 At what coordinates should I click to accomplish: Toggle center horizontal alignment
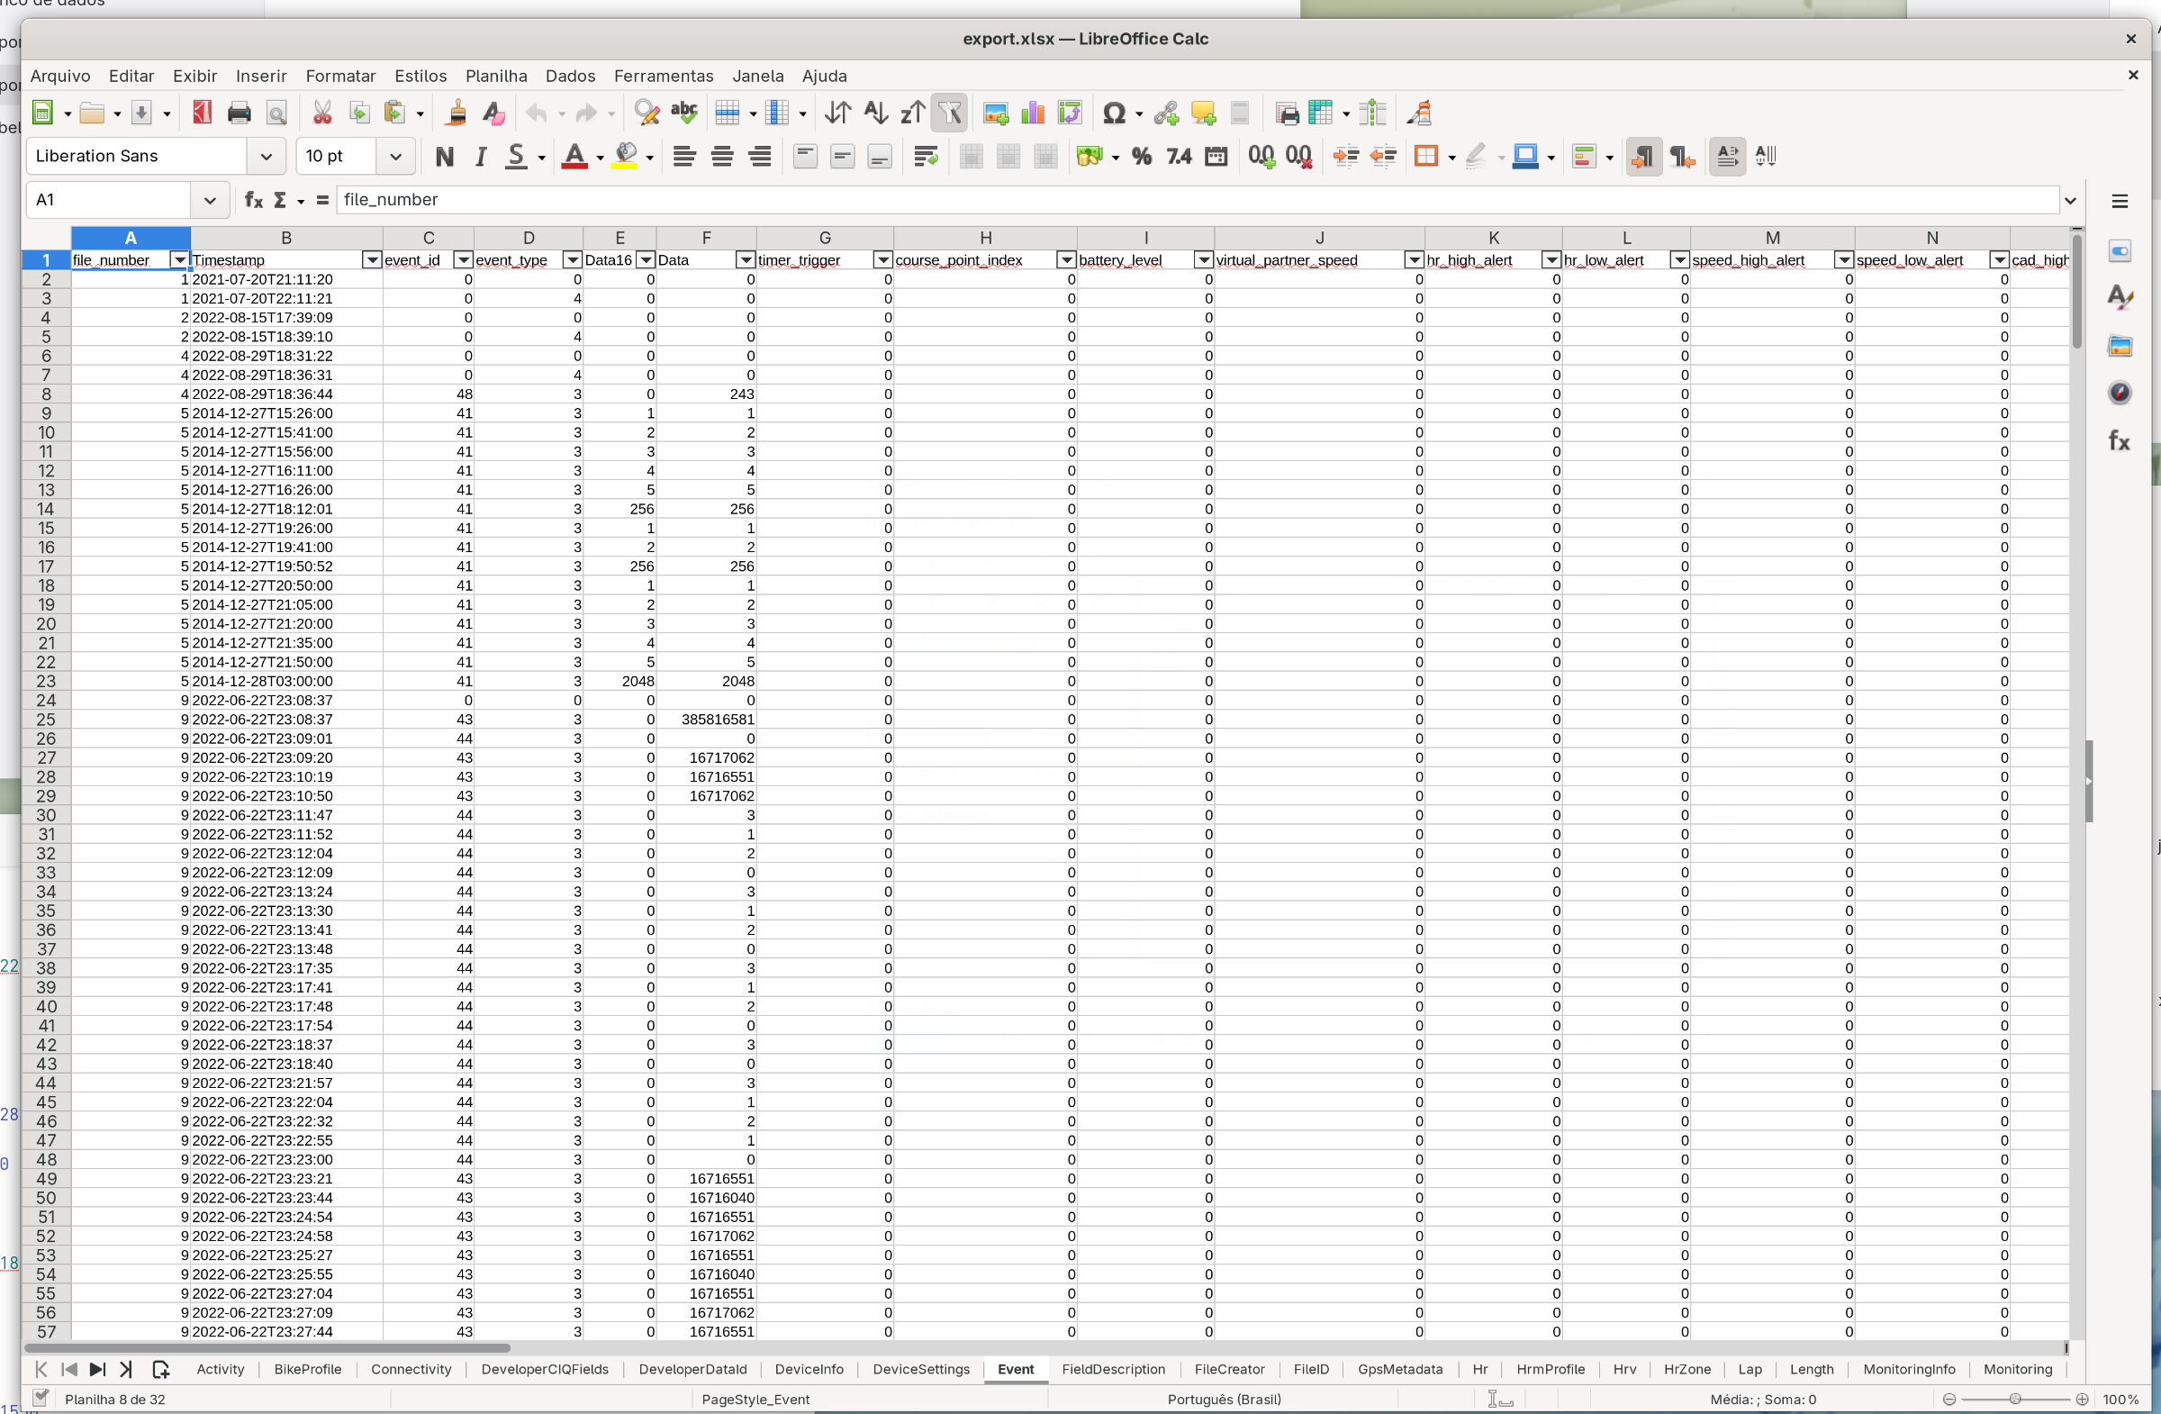[722, 156]
